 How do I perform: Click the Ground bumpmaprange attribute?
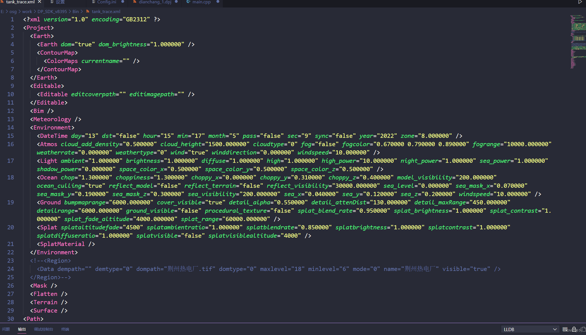pos(85,202)
